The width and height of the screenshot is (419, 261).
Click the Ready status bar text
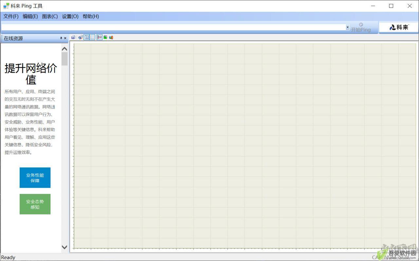click(x=8, y=257)
